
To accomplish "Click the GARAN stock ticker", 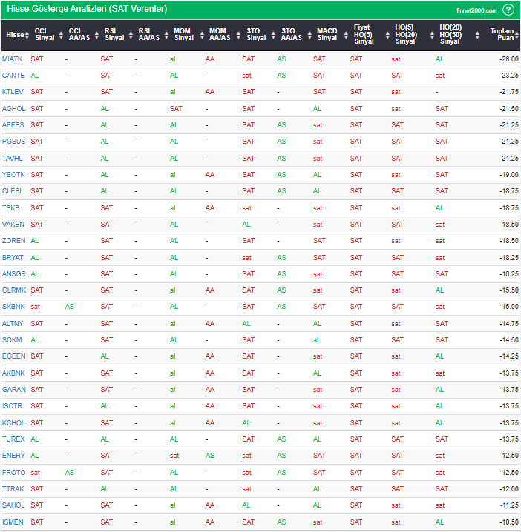I will pos(13,390).
